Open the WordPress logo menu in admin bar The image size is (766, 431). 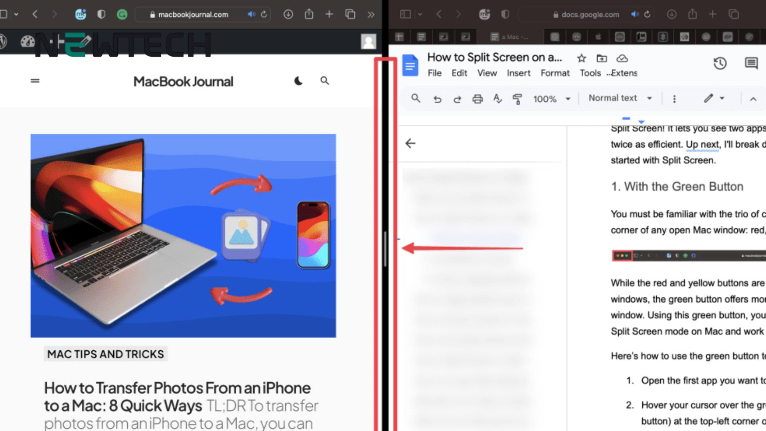tap(3, 41)
